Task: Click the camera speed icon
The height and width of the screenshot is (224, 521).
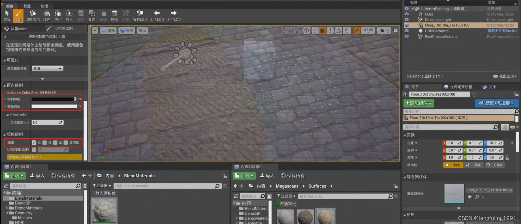Action: [382, 30]
